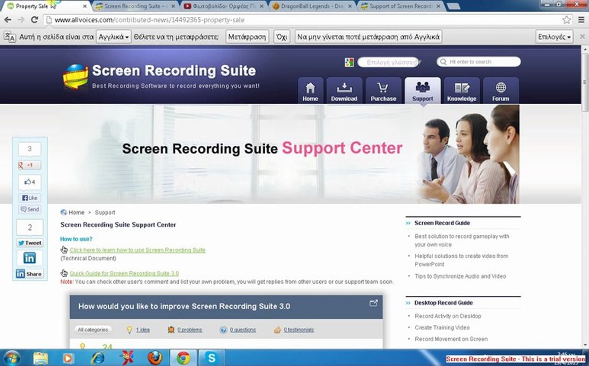
Task: Click the 1 idea link
Action: (x=143, y=329)
